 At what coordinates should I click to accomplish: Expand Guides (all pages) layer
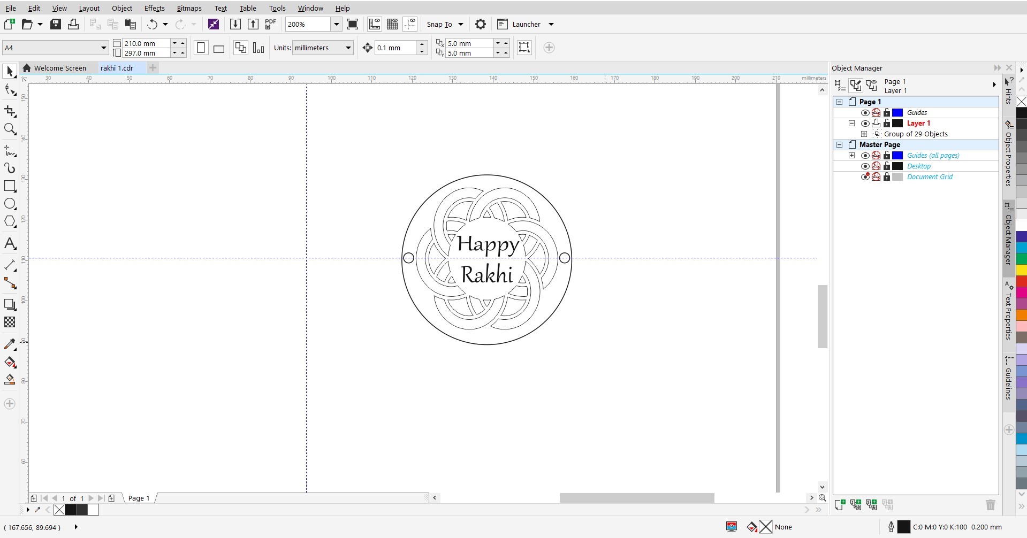pyautogui.click(x=851, y=155)
